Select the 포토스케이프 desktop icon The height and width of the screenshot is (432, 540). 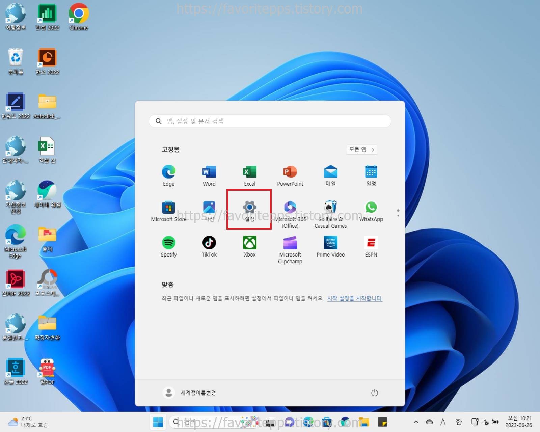[47, 283]
